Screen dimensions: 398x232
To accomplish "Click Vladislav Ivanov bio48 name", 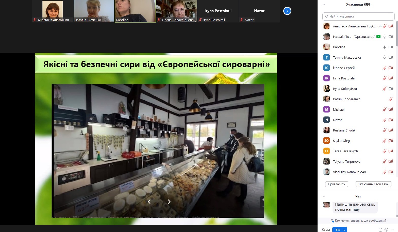I will (x=349, y=172).
